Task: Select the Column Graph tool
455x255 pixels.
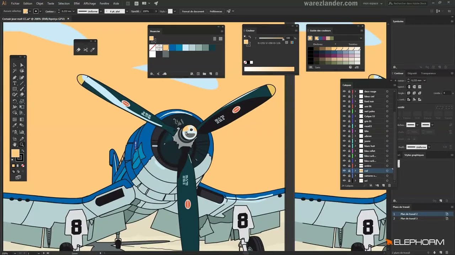Action: pos(22,132)
